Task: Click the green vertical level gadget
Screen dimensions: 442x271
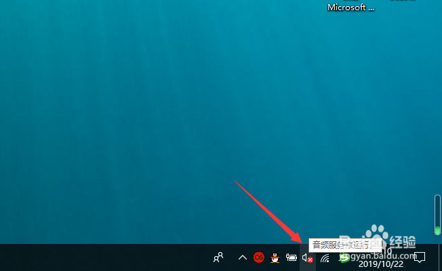Action: click(437, 215)
